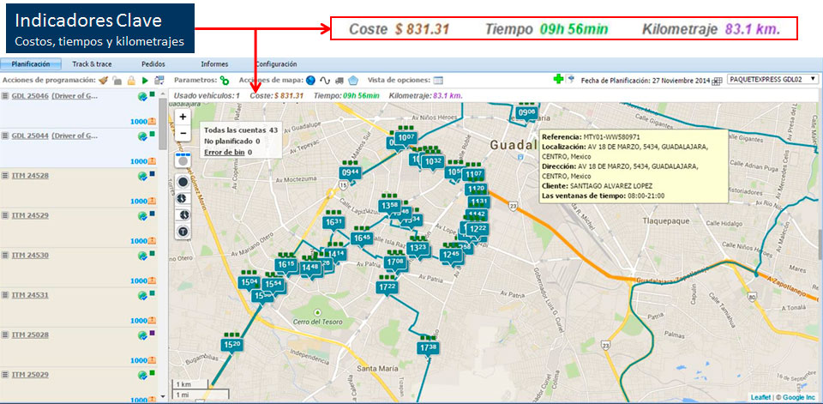Open the PAQUETEXPRESS GDL02 dropdown
The image size is (823, 404).
pyautogui.click(x=772, y=80)
